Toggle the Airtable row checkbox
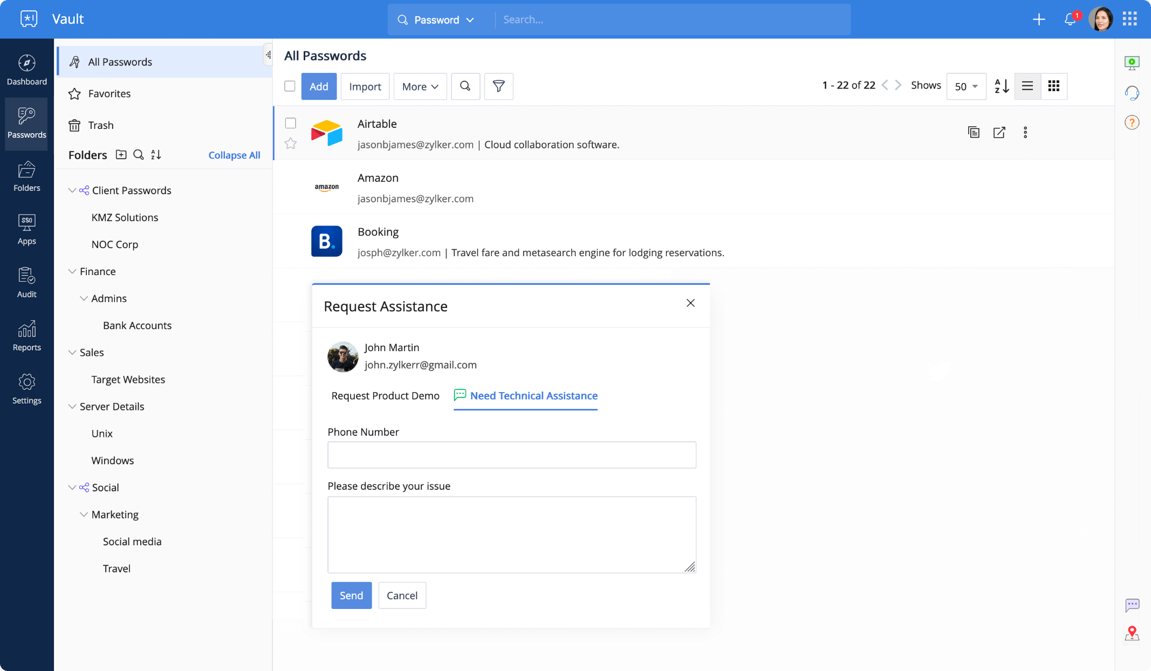Image resolution: width=1151 pixels, height=671 pixels. pyautogui.click(x=291, y=122)
